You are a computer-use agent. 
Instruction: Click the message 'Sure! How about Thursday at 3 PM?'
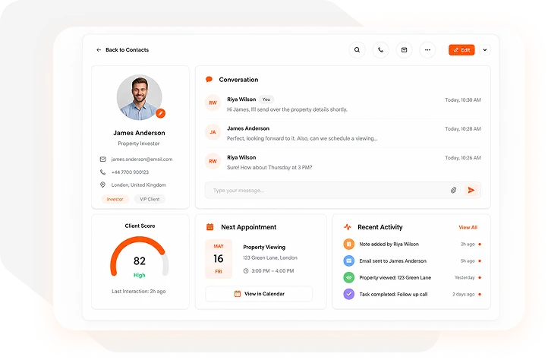click(x=269, y=168)
